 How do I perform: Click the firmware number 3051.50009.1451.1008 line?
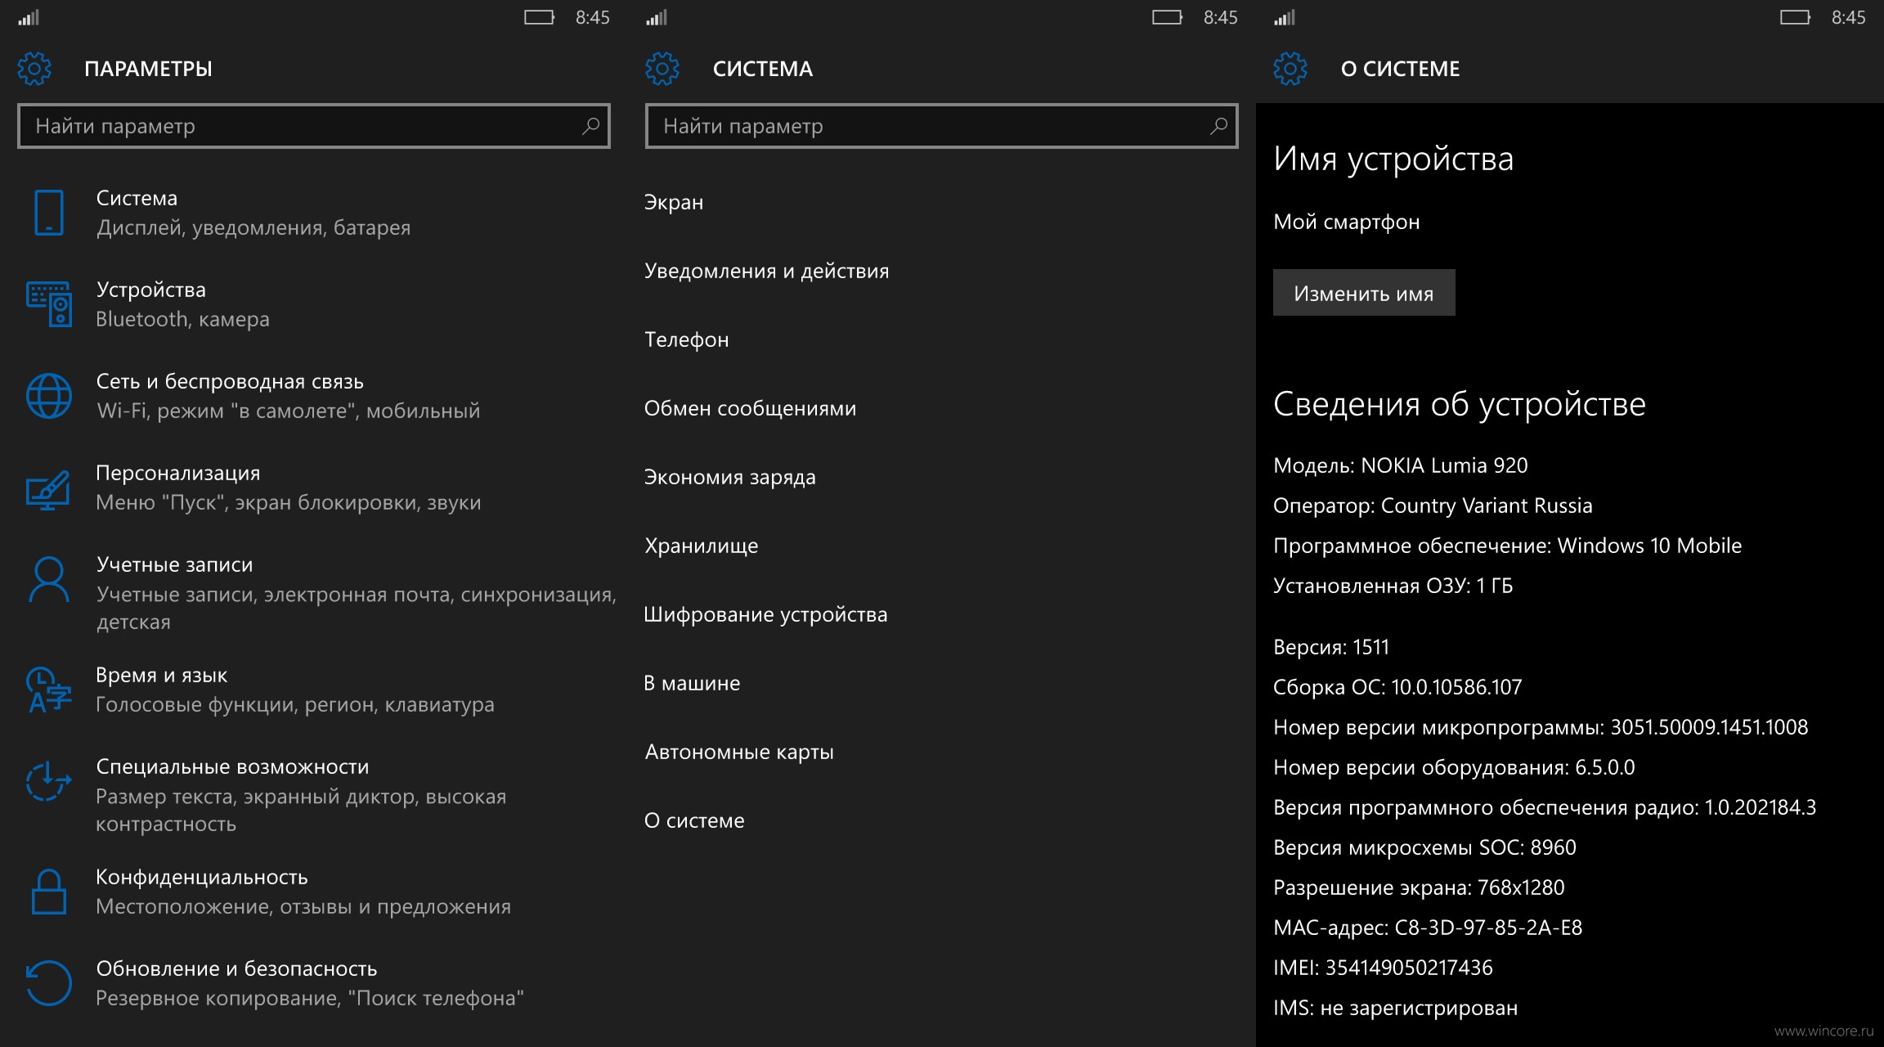coord(1541,727)
